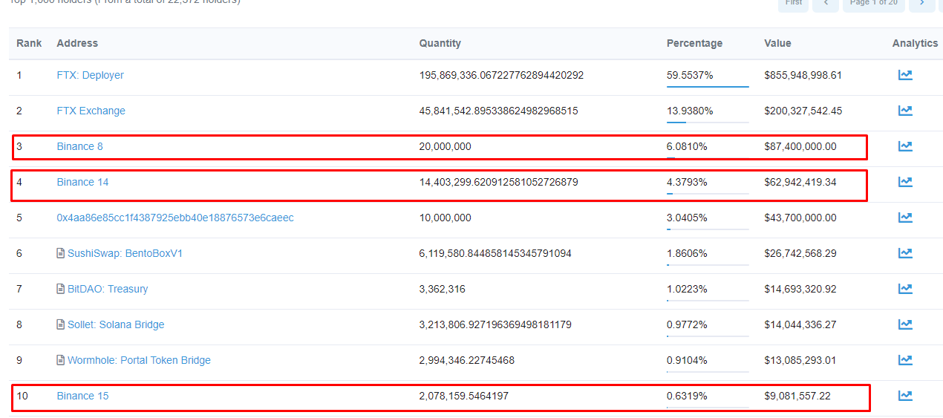Open analytics chart for BitDAO: Treasury
Screen dimensions: 943x418
click(x=905, y=289)
